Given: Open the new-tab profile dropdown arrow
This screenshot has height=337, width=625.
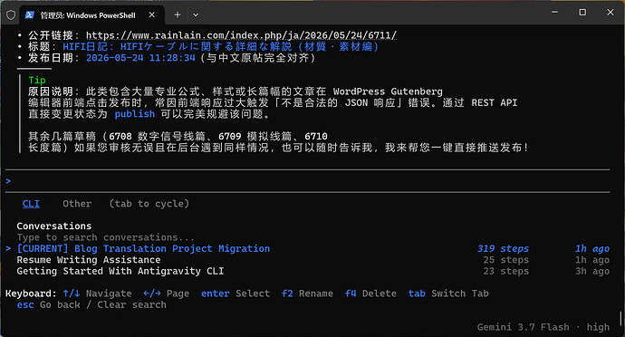Looking at the screenshot, I should point(196,14).
